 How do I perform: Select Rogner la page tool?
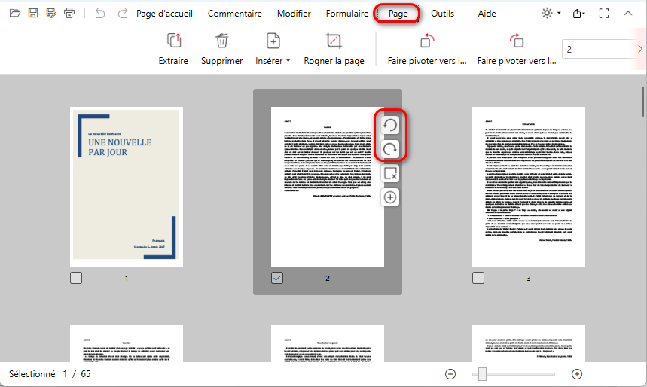pyautogui.click(x=334, y=49)
